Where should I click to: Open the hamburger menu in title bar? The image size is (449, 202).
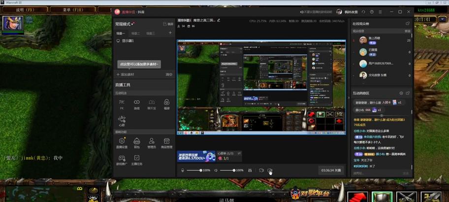click(x=380, y=12)
